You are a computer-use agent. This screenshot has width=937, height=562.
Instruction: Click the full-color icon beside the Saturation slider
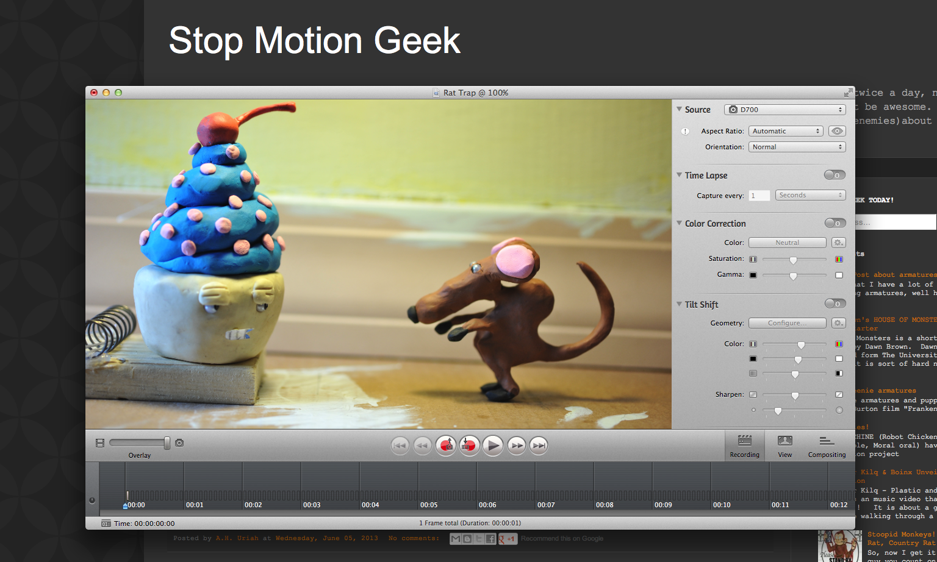point(839,259)
